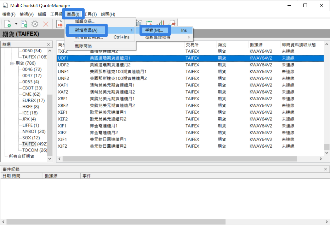This screenshot has height=225, width=330.
Task: Select TAIFEX (492) tree item
Action: 34,144
